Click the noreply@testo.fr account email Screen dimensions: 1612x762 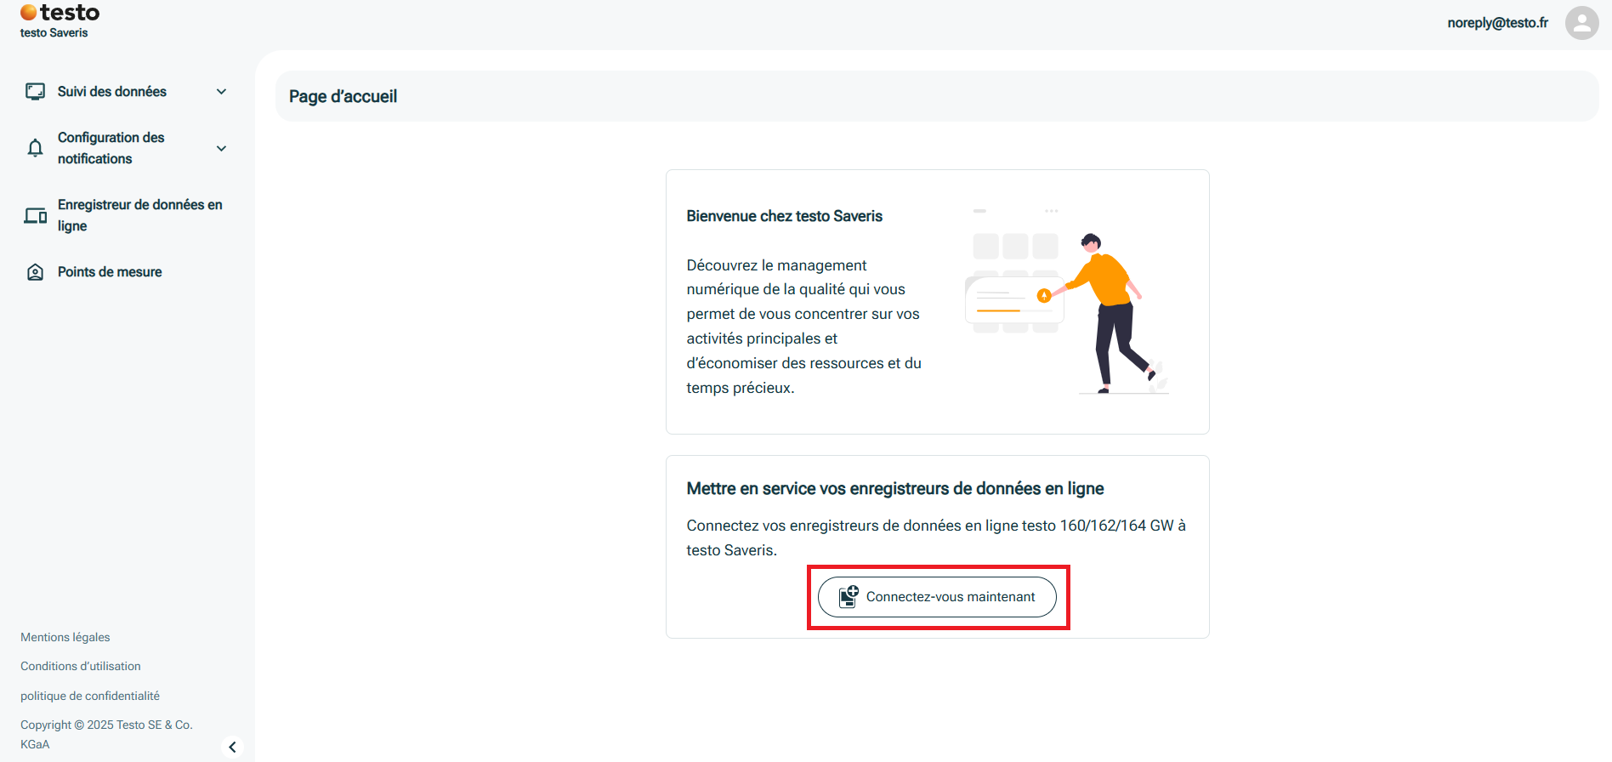click(x=1497, y=23)
